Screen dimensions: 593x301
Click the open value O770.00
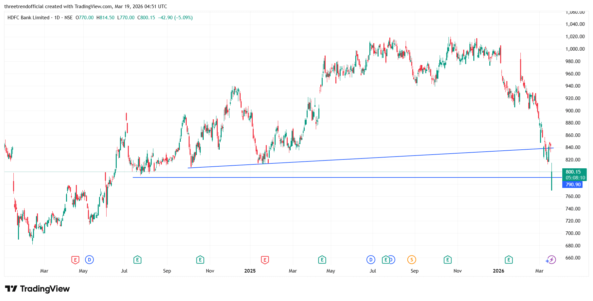tap(84, 18)
